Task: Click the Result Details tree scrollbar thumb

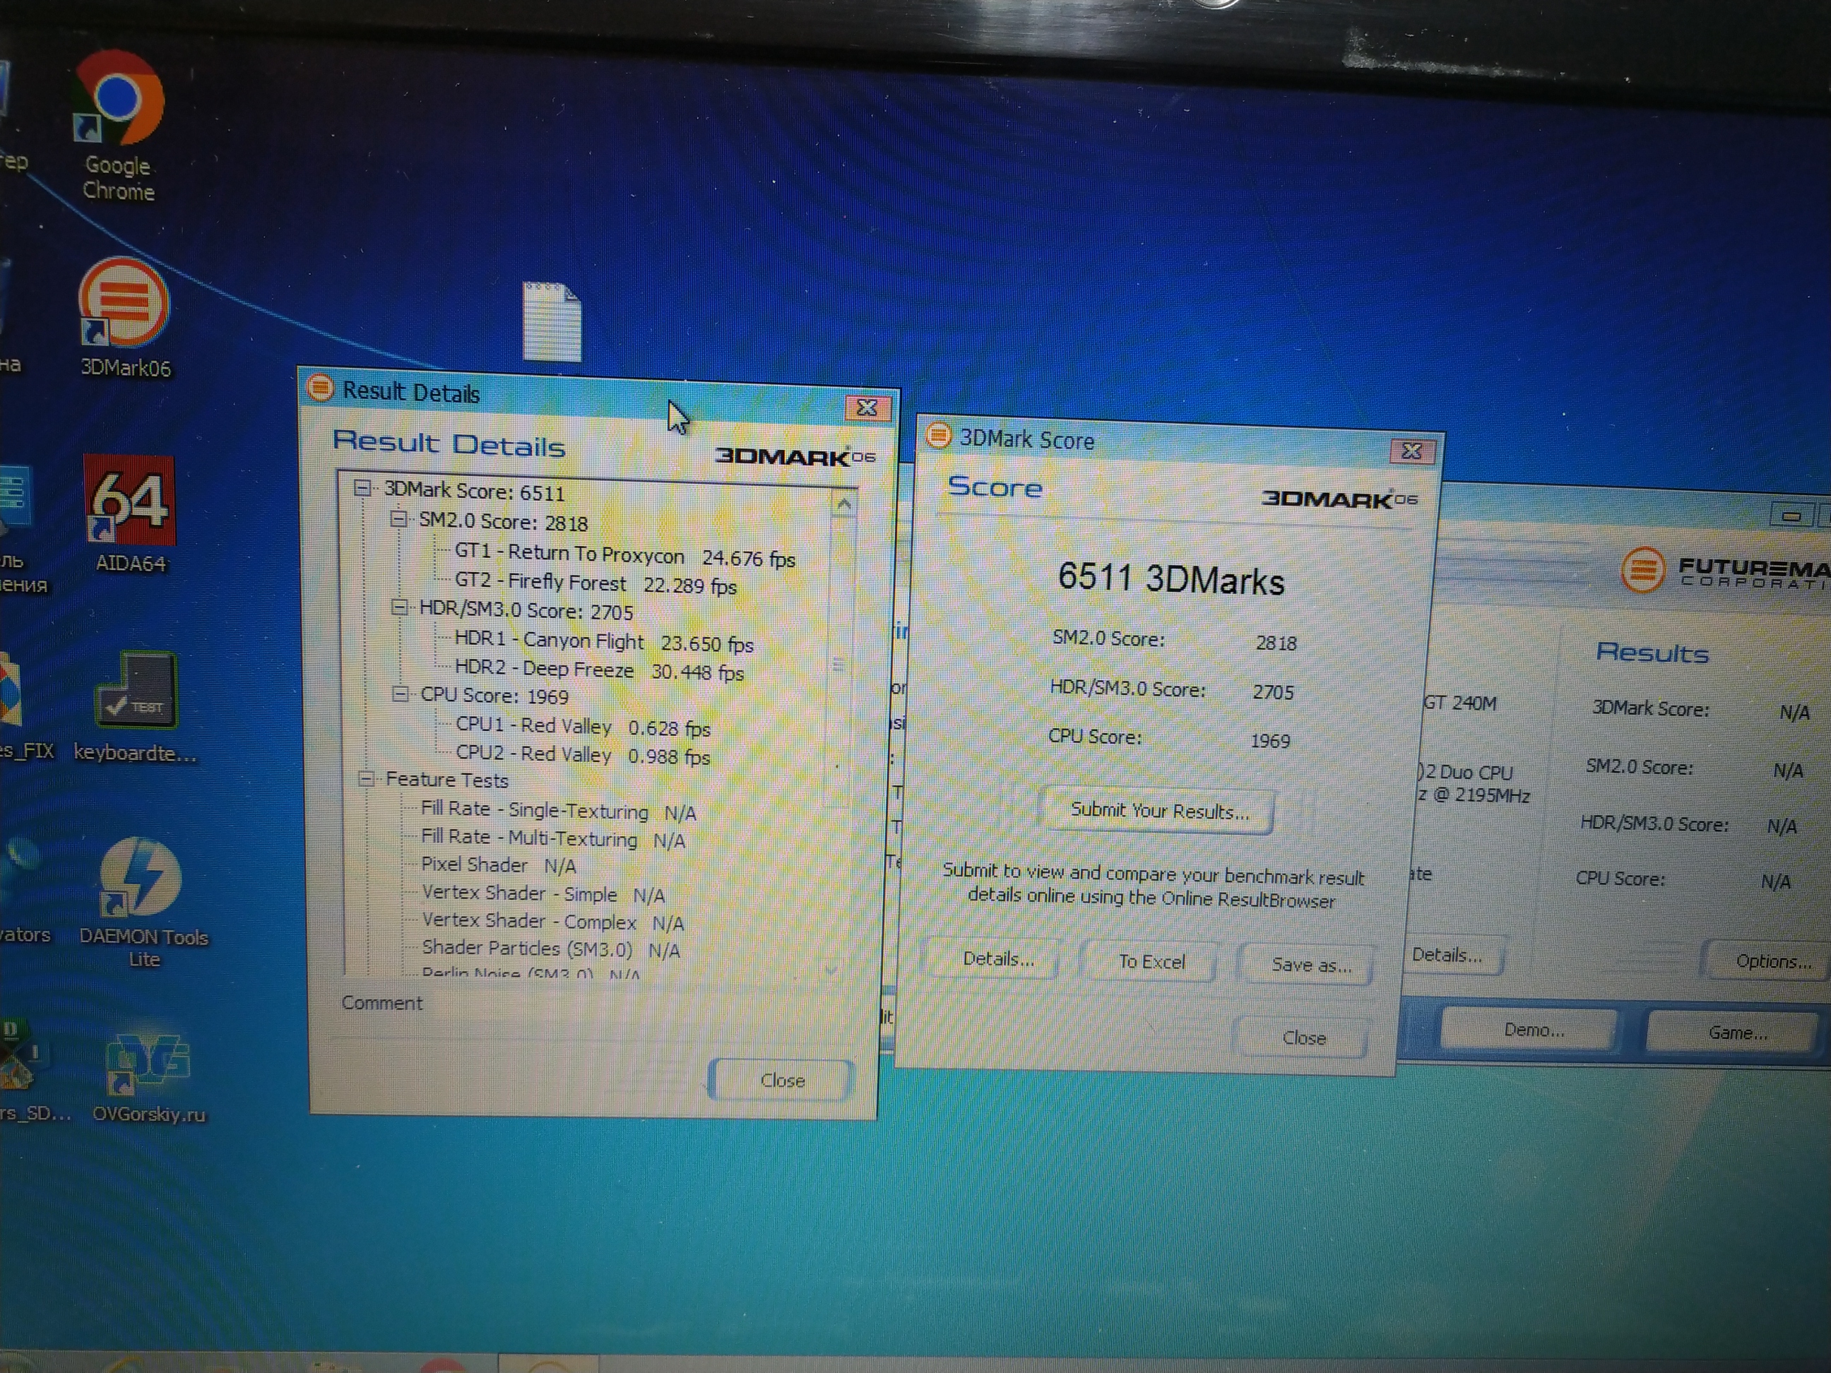Action: [x=839, y=662]
